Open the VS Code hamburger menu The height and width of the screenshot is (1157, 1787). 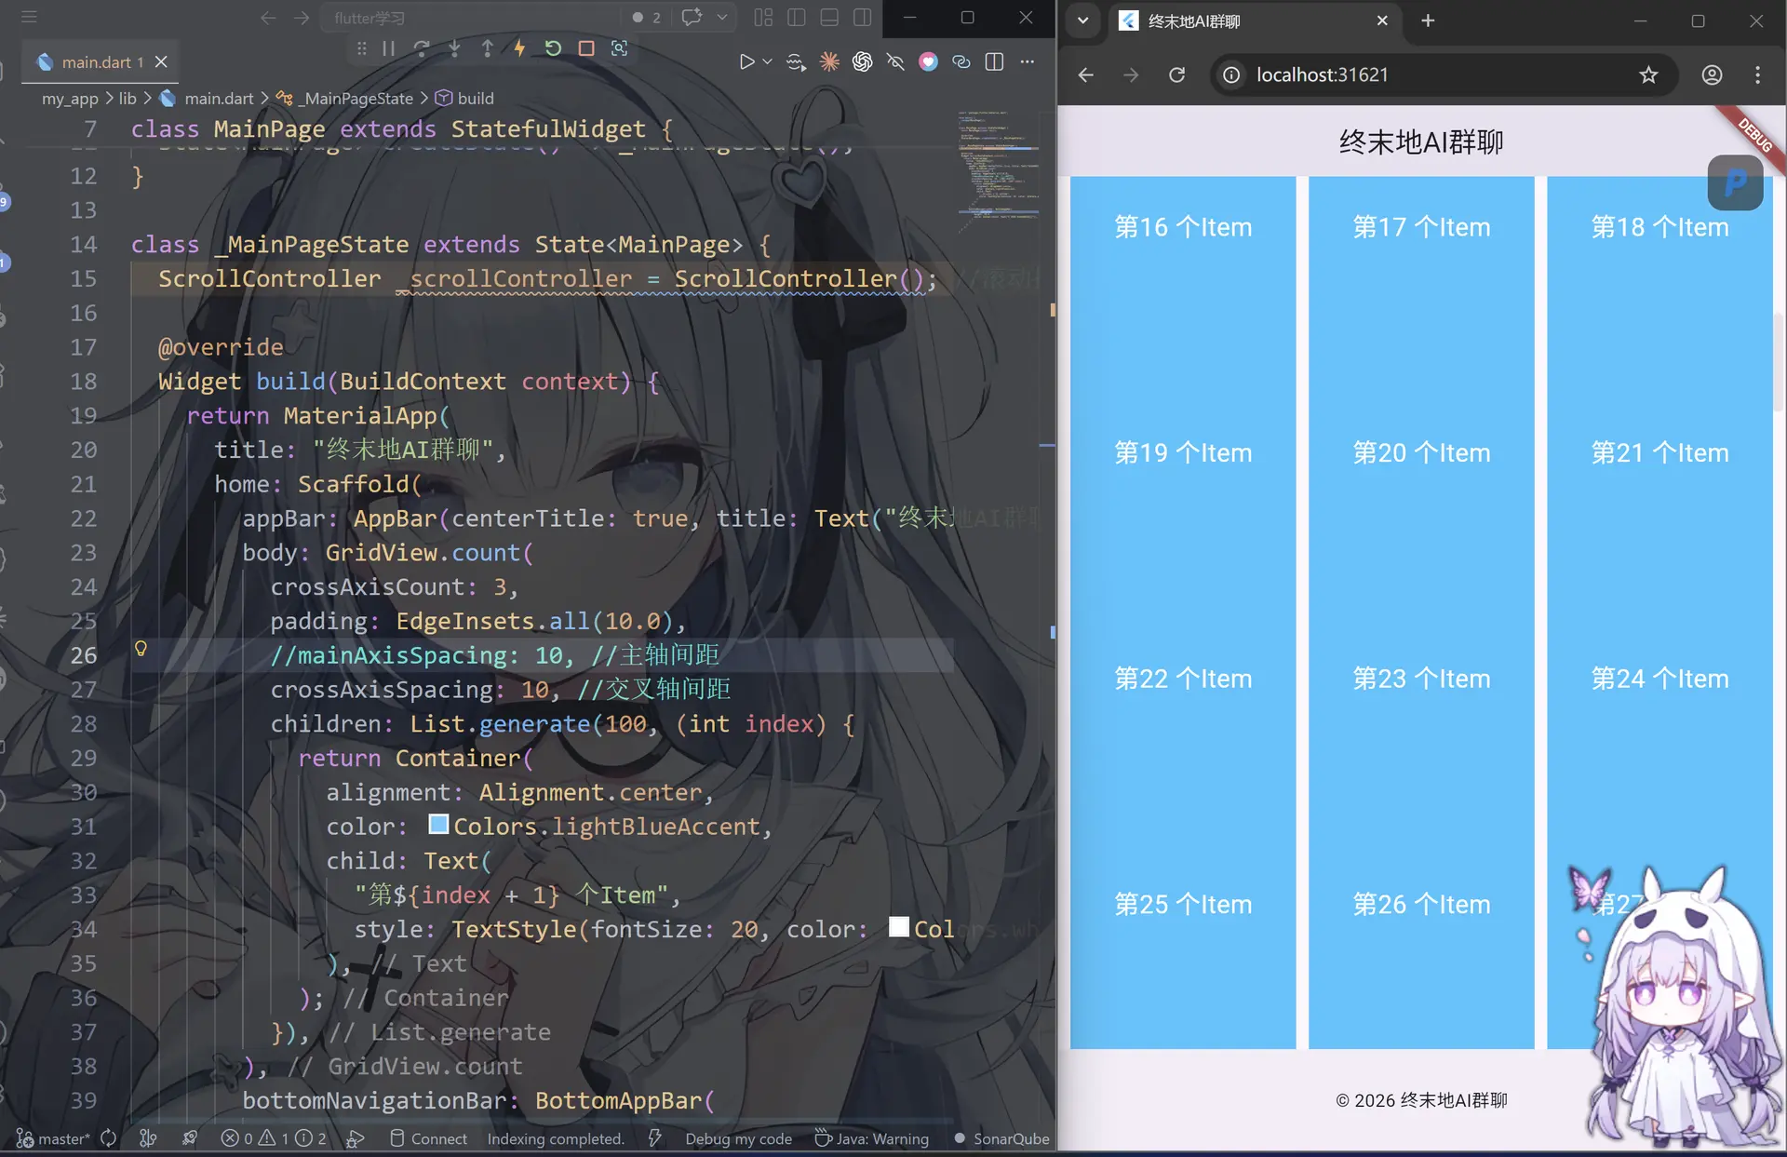pyautogui.click(x=29, y=17)
